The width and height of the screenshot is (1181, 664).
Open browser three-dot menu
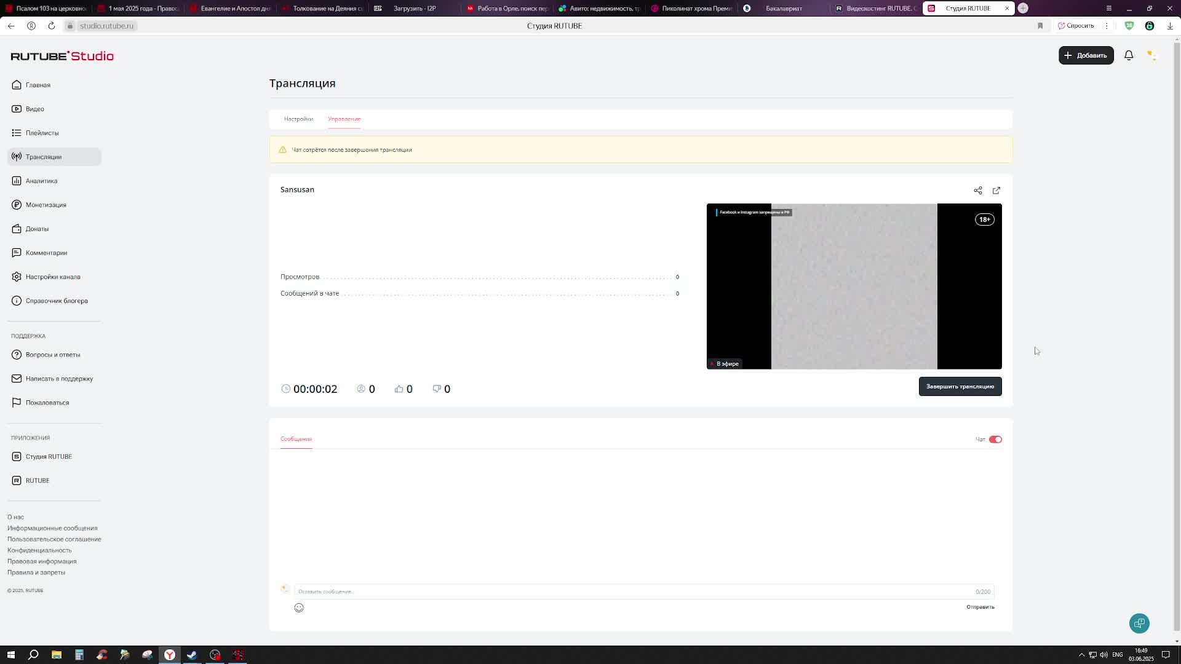[x=1107, y=26]
